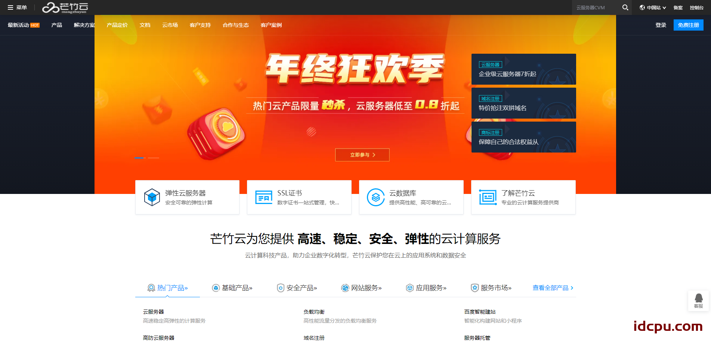Click the 云服务器 tag on promo card
This screenshot has width=711, height=342.
click(x=490, y=65)
